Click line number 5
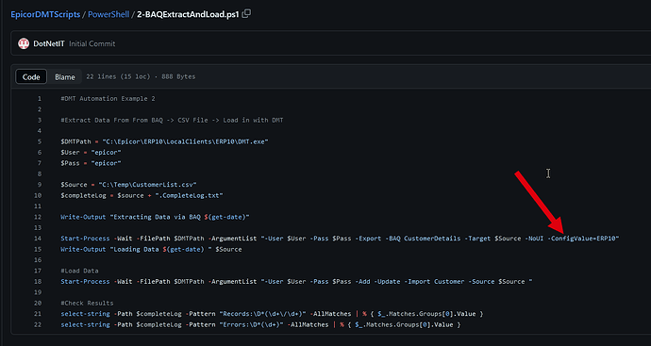The width and height of the screenshot is (651, 346). (40, 141)
